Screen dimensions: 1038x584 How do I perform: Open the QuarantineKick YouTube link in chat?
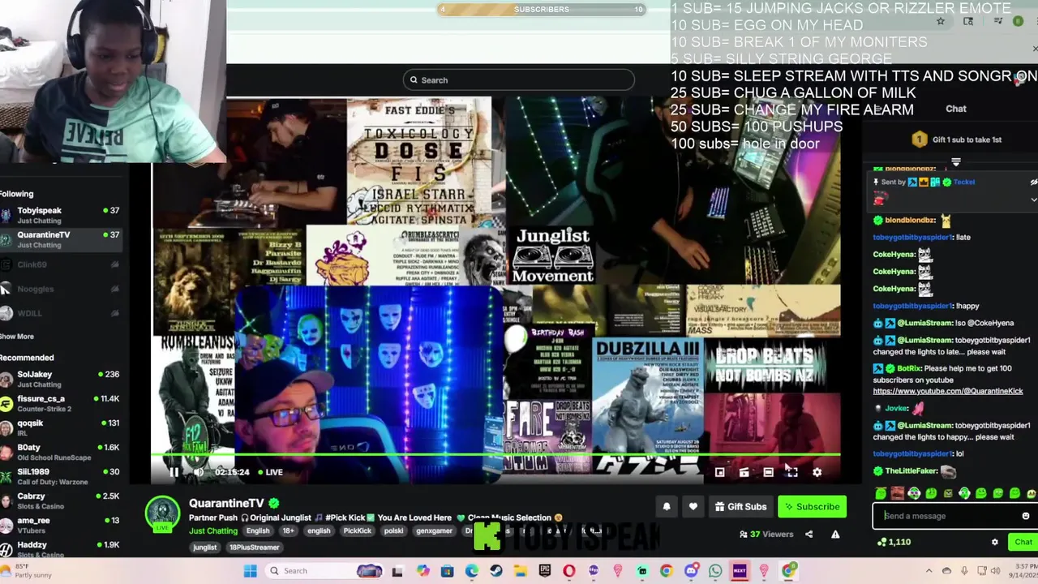[948, 392]
